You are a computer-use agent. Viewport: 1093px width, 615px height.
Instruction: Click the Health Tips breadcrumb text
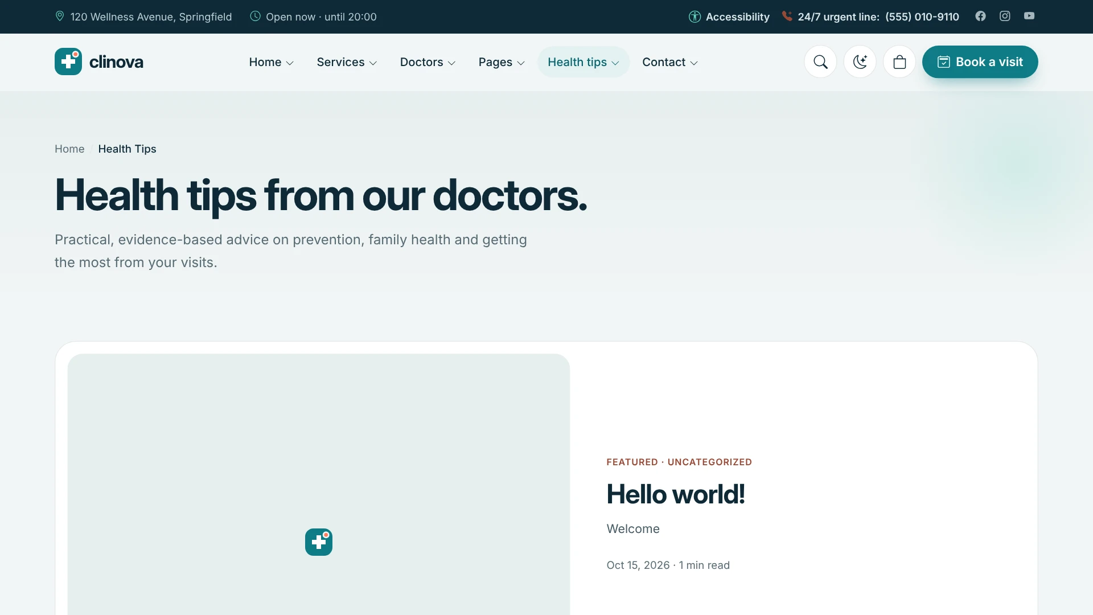pyautogui.click(x=127, y=149)
